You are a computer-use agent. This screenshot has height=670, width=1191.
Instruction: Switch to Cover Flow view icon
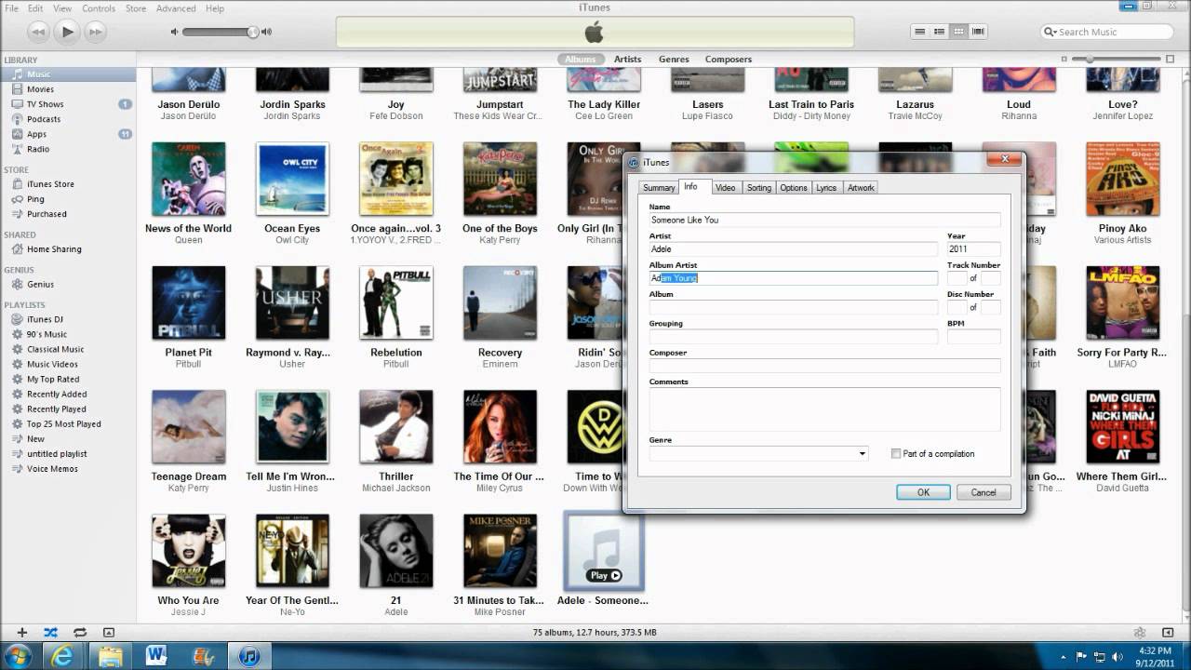click(978, 32)
